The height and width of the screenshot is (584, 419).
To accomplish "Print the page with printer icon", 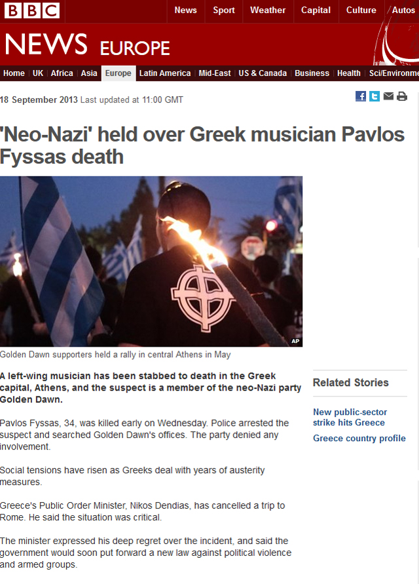I will [402, 96].
